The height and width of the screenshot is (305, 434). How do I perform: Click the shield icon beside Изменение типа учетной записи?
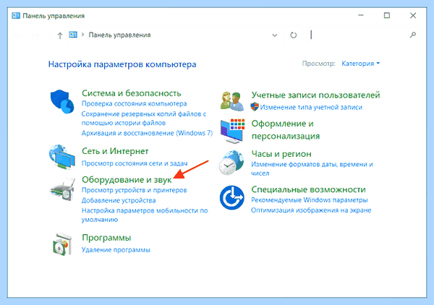tap(255, 107)
